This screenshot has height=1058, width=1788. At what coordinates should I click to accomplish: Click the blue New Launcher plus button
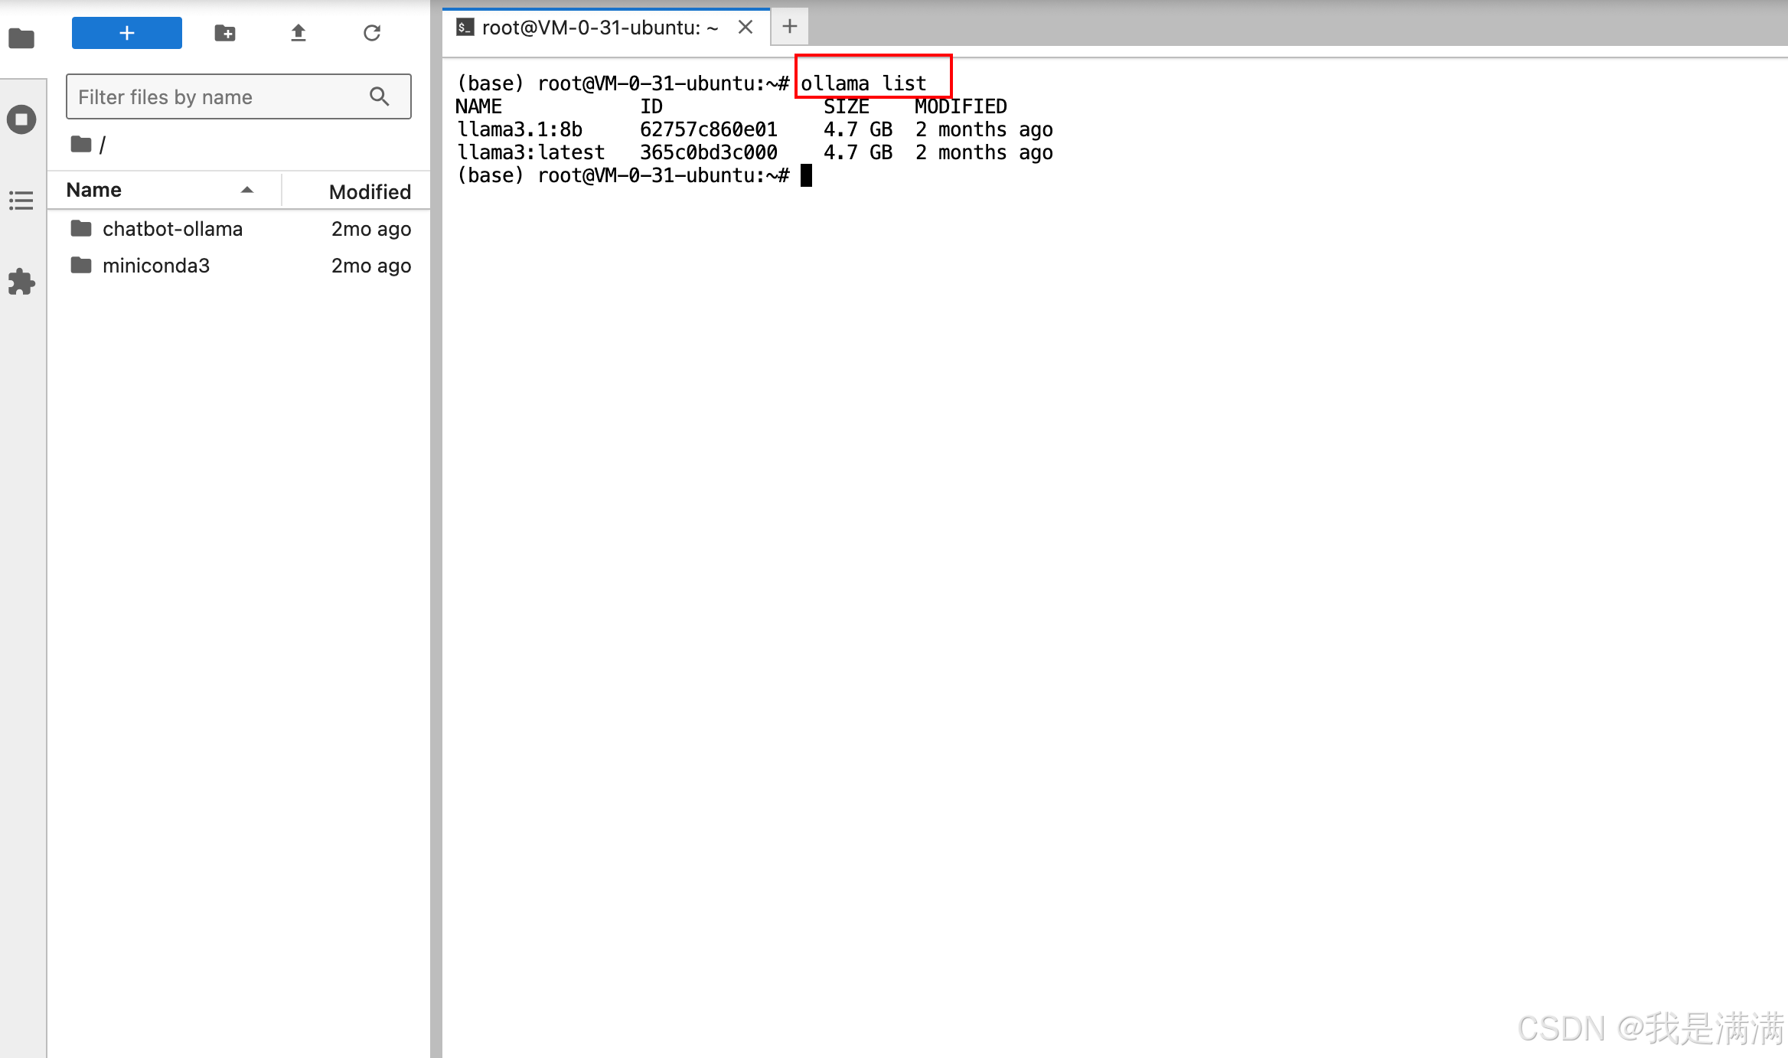127,33
